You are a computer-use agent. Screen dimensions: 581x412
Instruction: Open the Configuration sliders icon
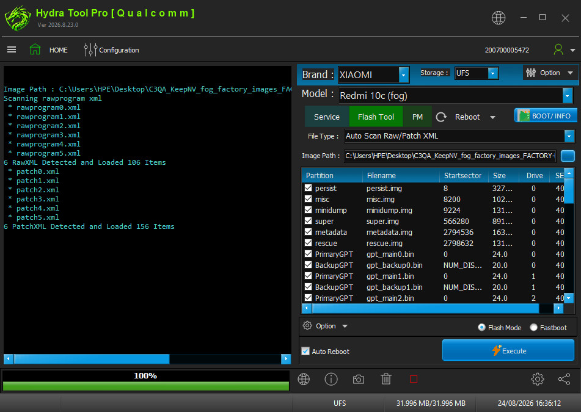click(90, 49)
